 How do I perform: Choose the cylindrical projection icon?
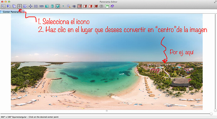click(x=52, y=6)
